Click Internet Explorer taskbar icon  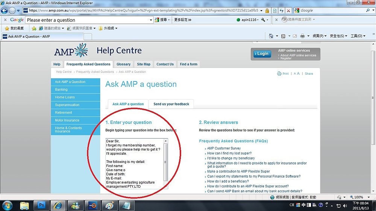58,206
